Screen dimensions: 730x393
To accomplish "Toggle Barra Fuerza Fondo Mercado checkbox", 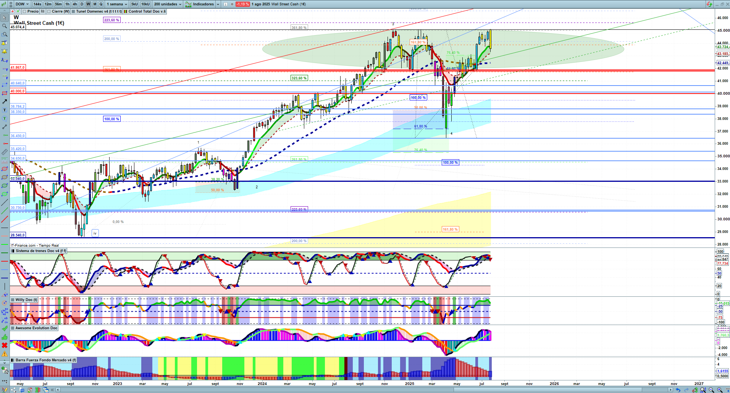I will (x=13, y=360).
